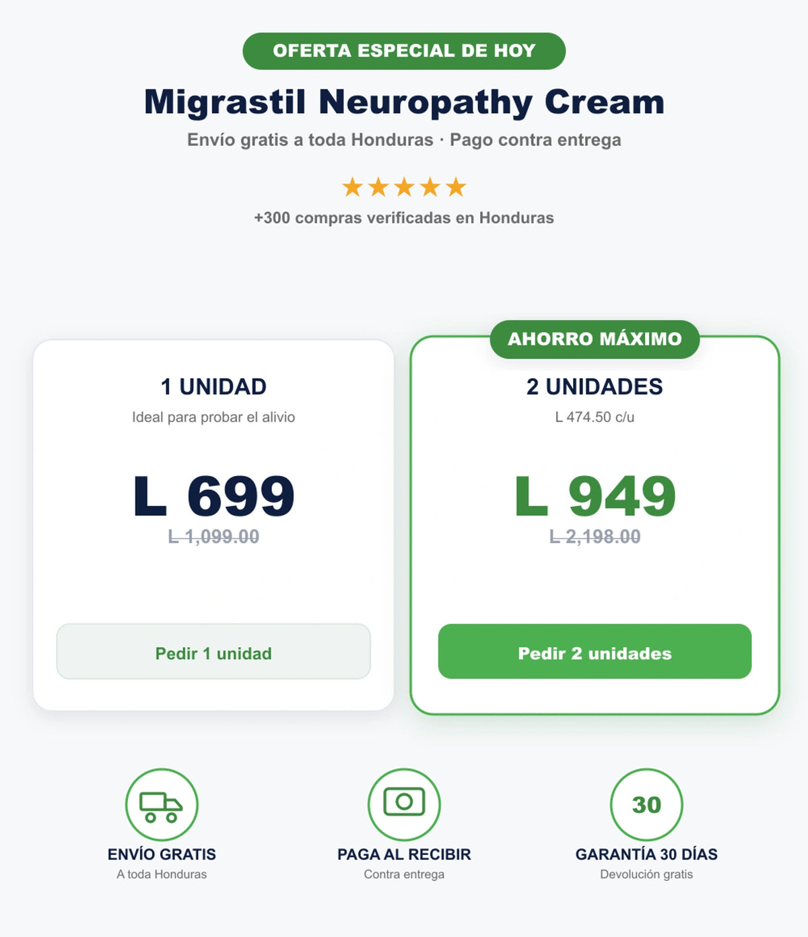Click the 'GARANTÍA 30 DÍAS' label
This screenshot has height=937, width=808.
click(x=646, y=854)
